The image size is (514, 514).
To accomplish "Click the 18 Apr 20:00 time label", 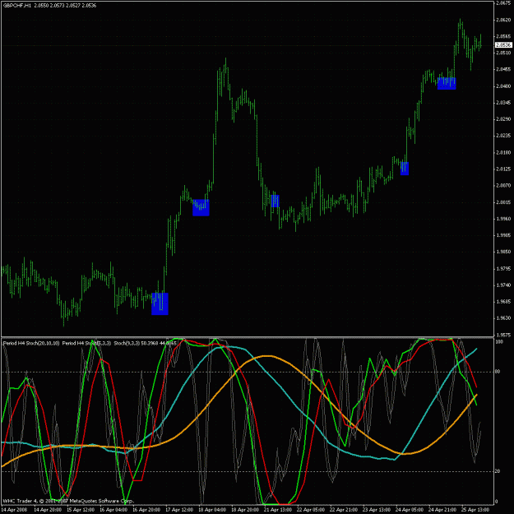I will (245, 510).
